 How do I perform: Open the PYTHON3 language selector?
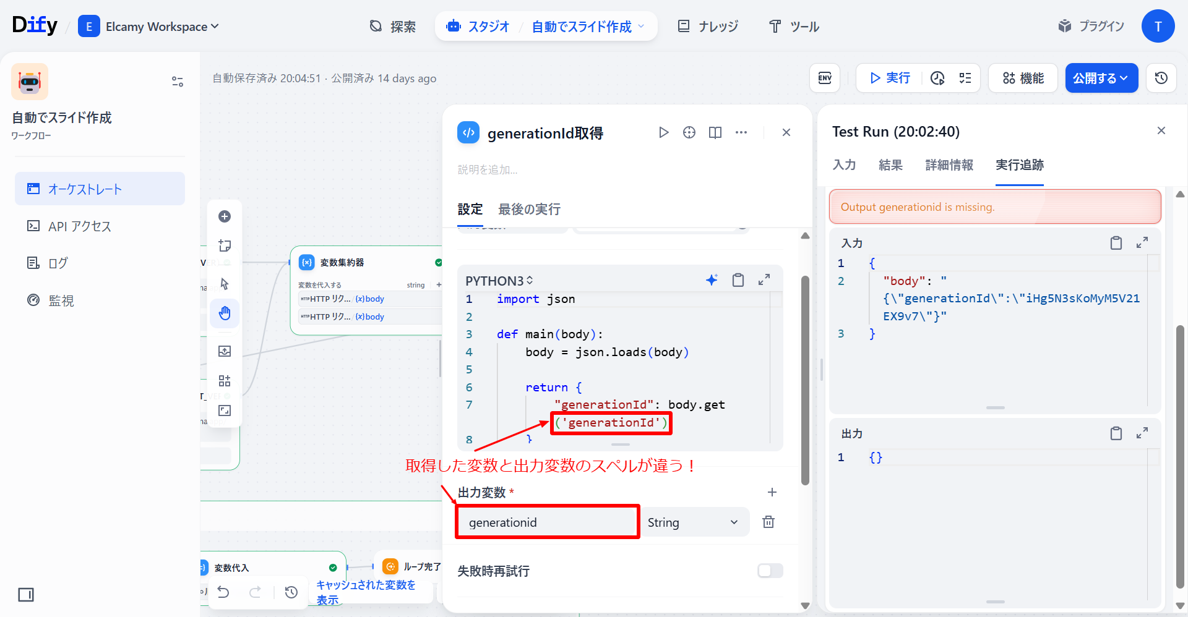coord(499,281)
